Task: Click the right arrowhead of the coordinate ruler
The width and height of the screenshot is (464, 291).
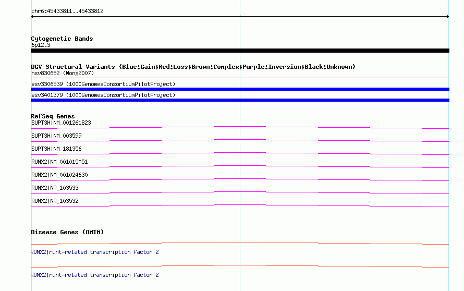Action: (448, 17)
